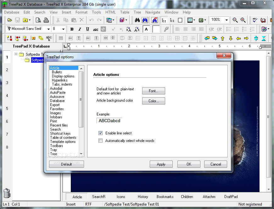The width and height of the screenshot is (274, 209).
Task: Click the Color... button
Action: click(154, 101)
